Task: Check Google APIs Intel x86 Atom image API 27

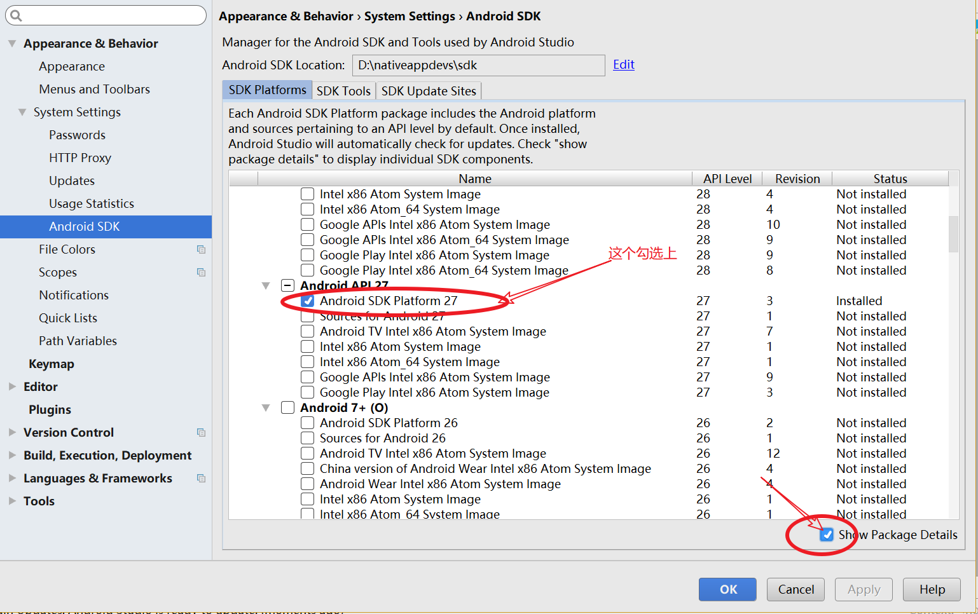Action: 308,377
